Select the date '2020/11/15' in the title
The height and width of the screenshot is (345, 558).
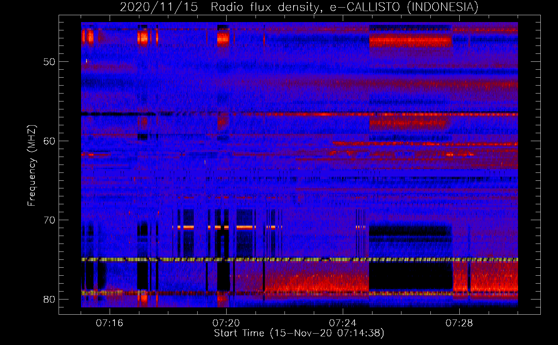[x=159, y=7]
